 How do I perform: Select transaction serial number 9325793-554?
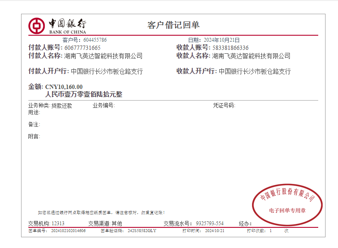coord(210,224)
